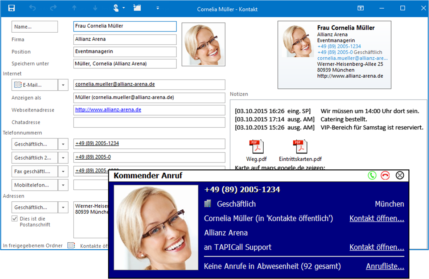Open the Eintrittskarten.pdf attachment icon
429x279 pixels.
pyautogui.click(x=300, y=147)
